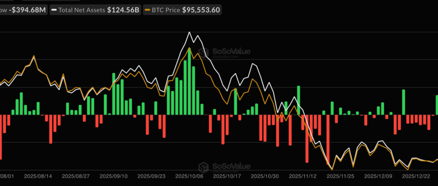This screenshot has width=438, height=186.
Task: Select the 2025/09/23 date label
Action: [x=152, y=177]
